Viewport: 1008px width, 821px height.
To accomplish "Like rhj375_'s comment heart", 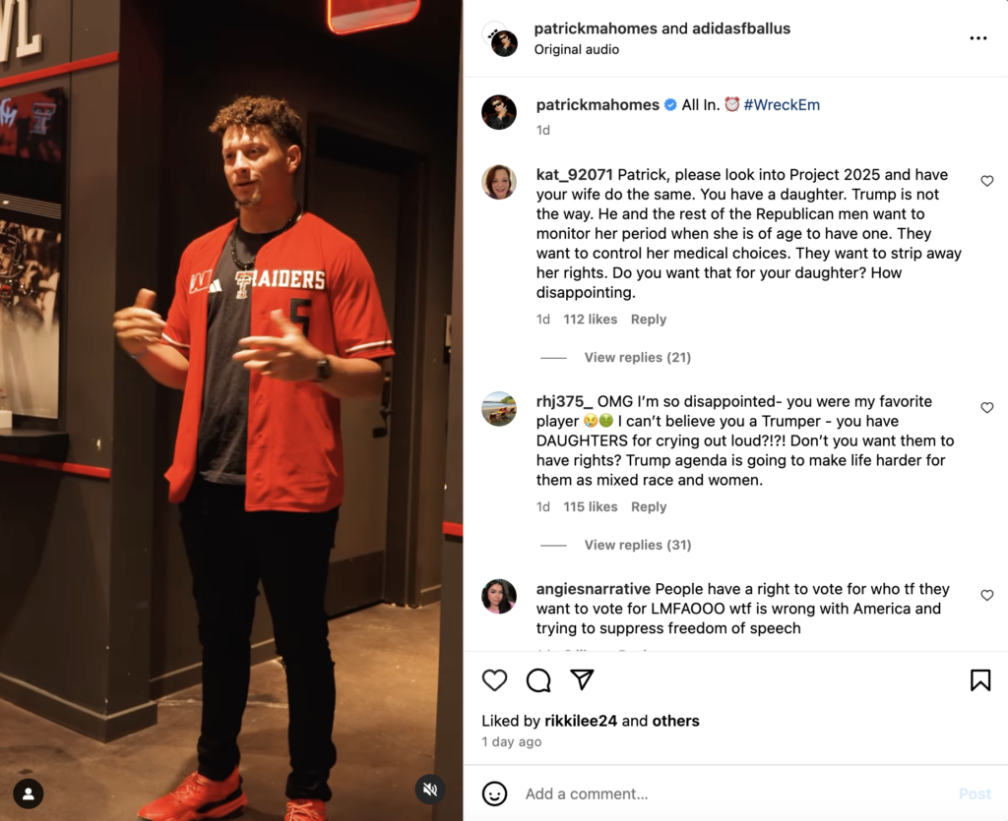I will [x=986, y=408].
